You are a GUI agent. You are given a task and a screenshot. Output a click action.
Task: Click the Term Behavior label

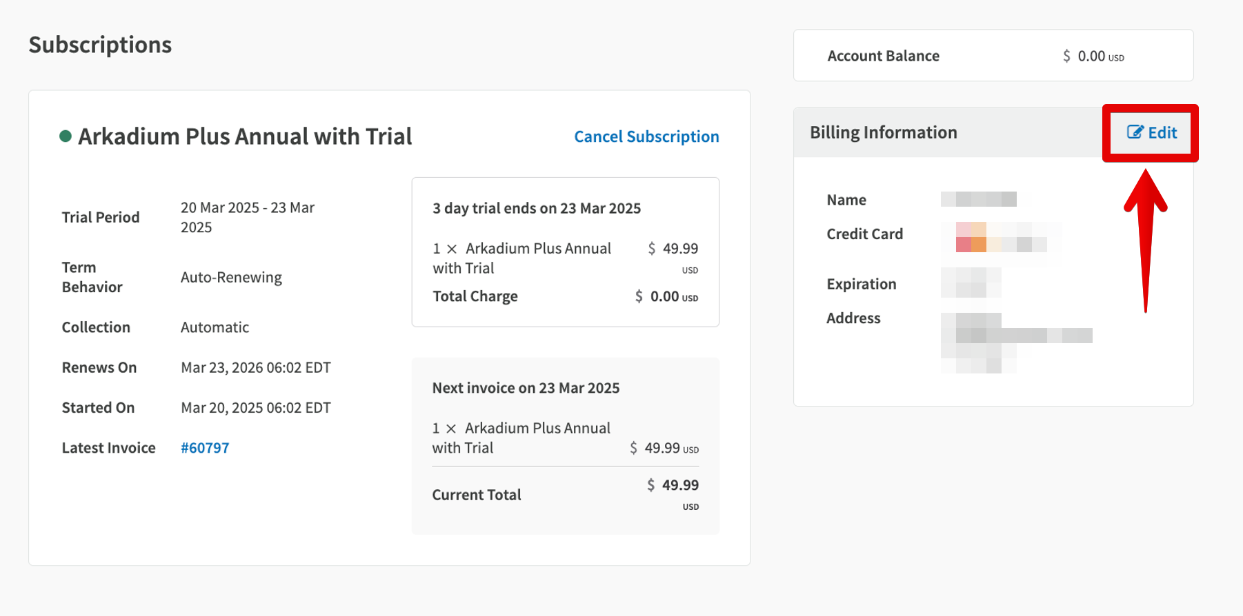point(92,277)
